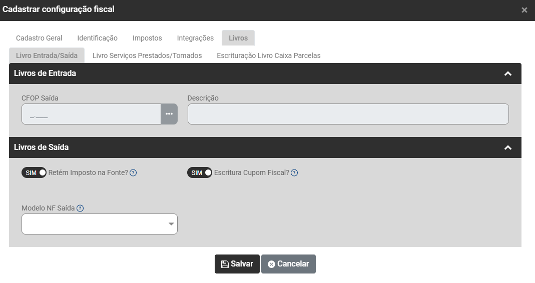This screenshot has height=283, width=535.
Task: Toggle the Retém Imposto na Fonte switch
Action: 34,173
